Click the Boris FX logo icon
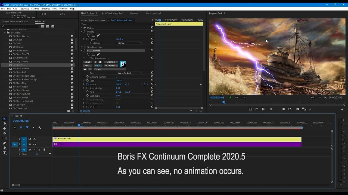 123,64
